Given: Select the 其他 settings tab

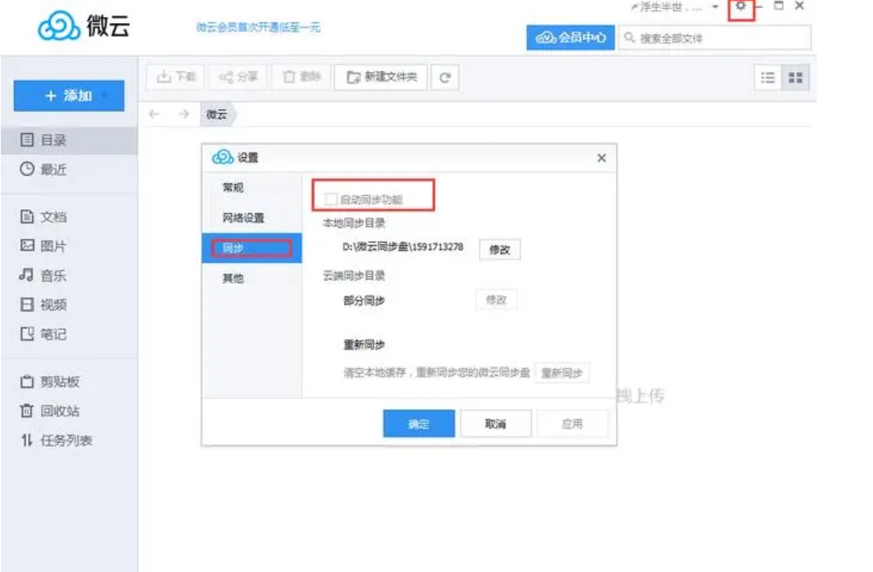Looking at the screenshot, I should coord(233,279).
